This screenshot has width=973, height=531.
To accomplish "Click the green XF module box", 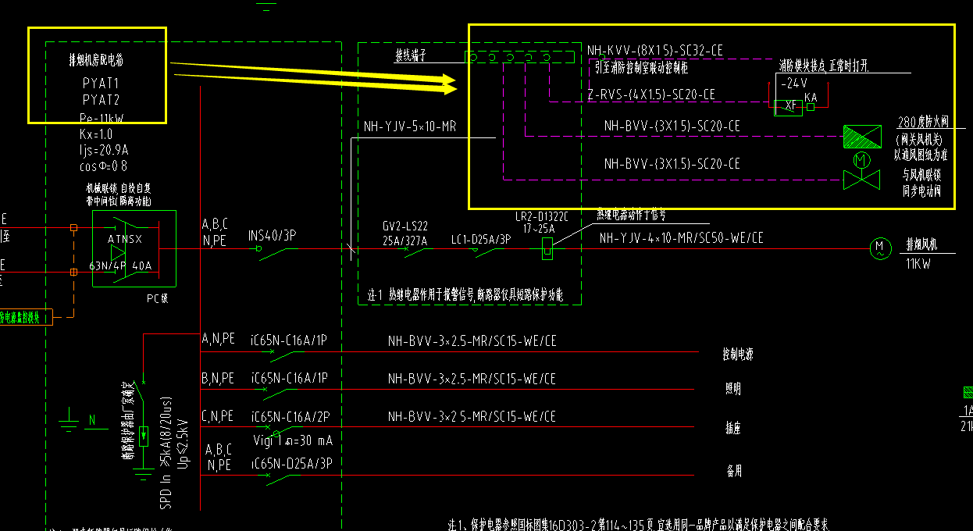I will (789, 107).
